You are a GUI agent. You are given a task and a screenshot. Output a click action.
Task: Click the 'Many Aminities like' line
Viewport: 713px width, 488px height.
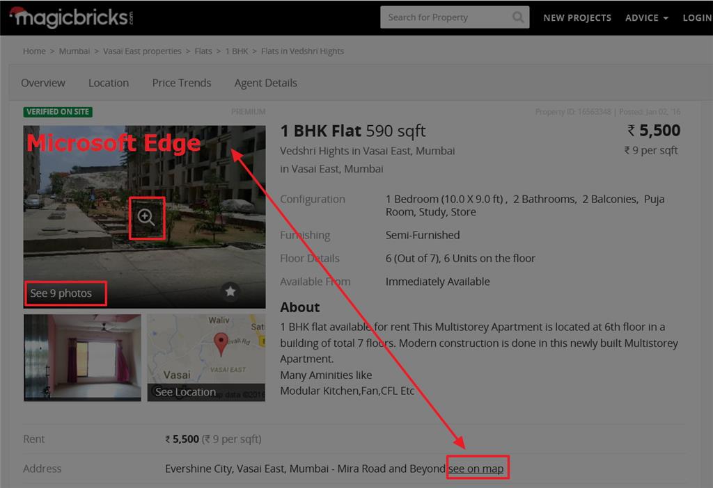pyautogui.click(x=326, y=375)
